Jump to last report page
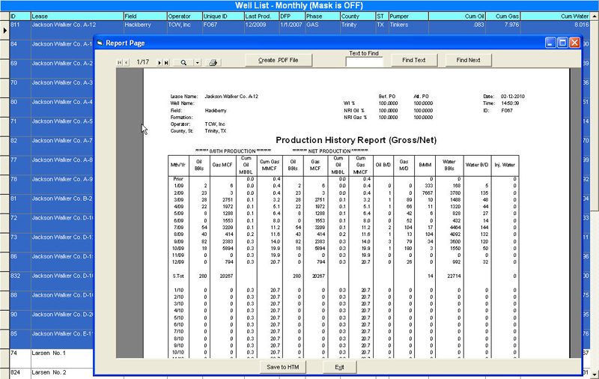Viewport: 599px width, 379px height. tap(166, 62)
